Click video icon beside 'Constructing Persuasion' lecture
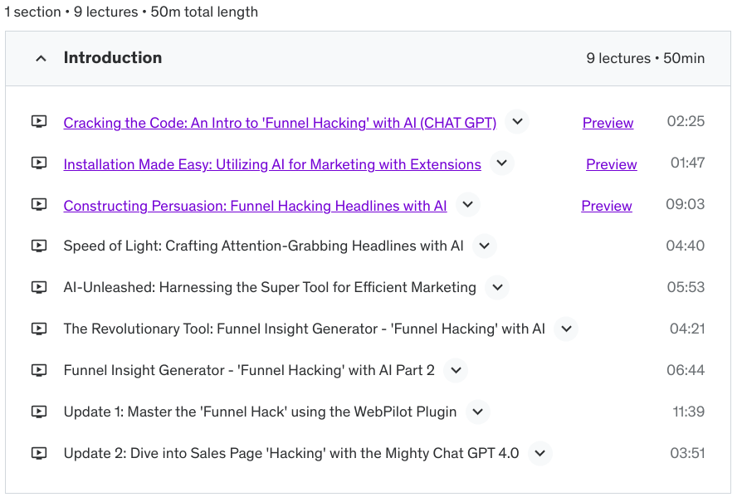This screenshot has width=742, height=502. pos(39,205)
